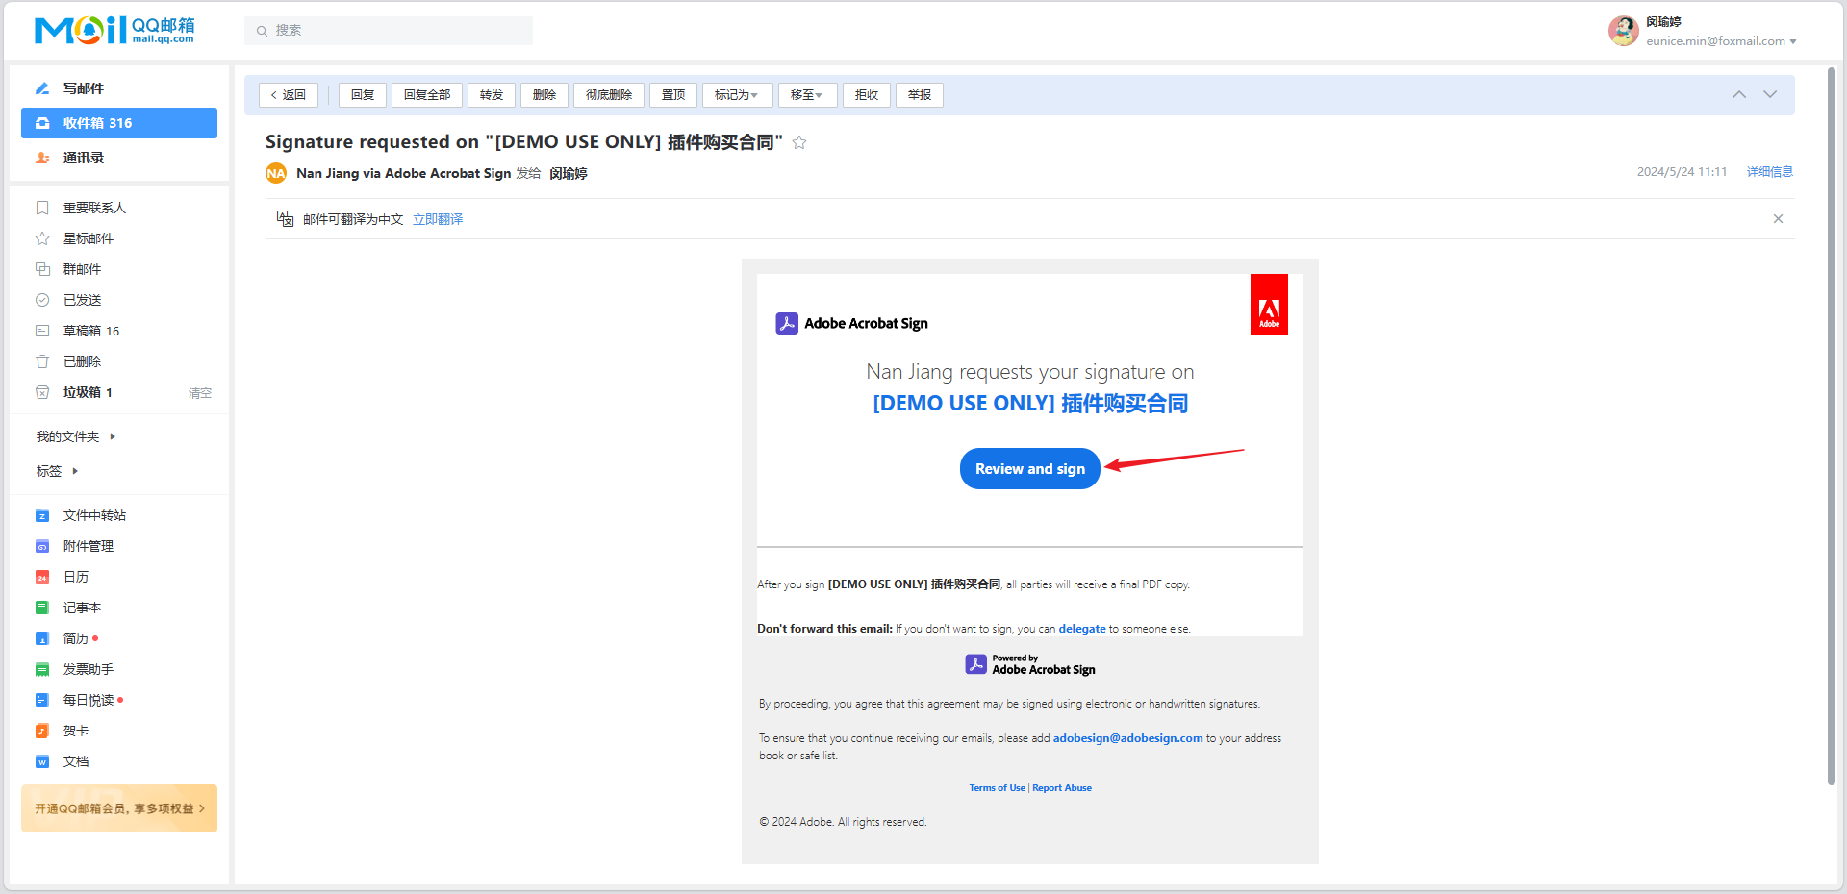1847x894 pixels.
Task: Click the deleted trash can icon
Action: [x=42, y=361]
